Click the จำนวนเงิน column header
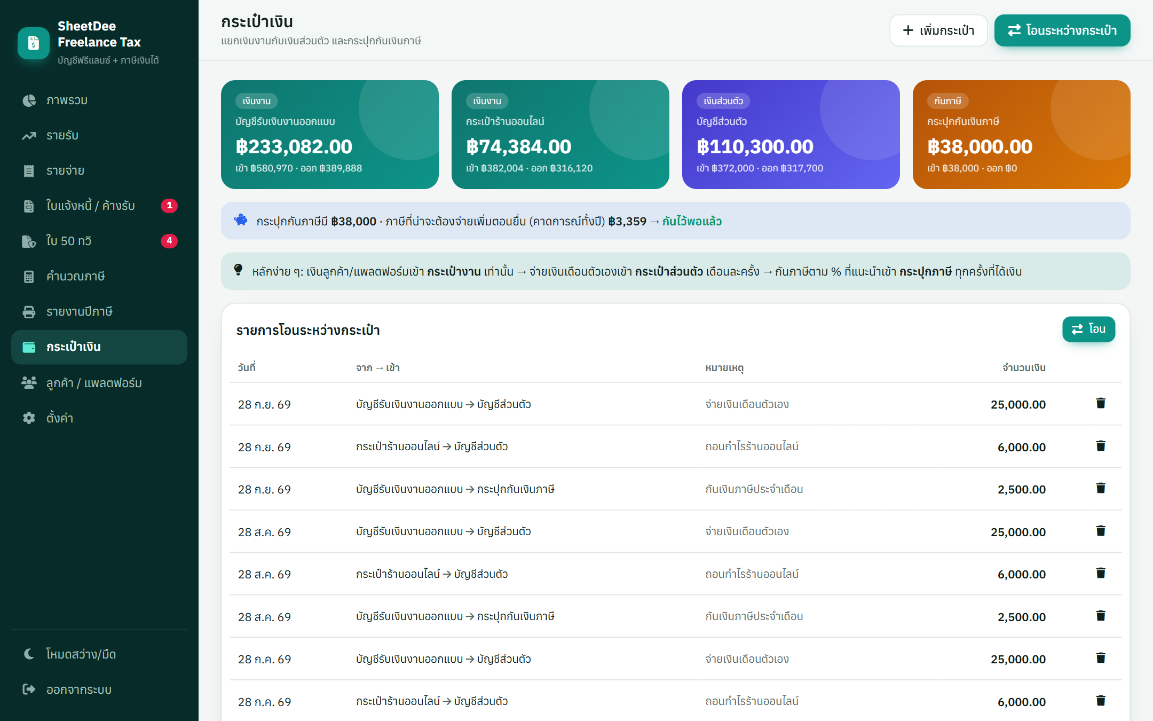The image size is (1153, 721). pyautogui.click(x=1024, y=367)
